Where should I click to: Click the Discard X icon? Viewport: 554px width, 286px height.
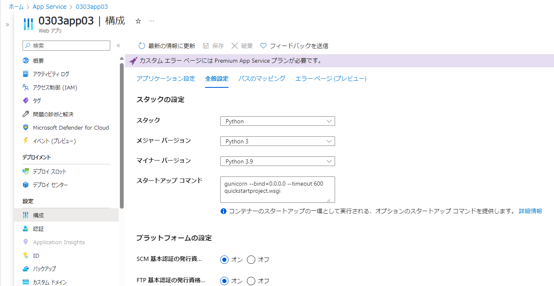tap(234, 46)
